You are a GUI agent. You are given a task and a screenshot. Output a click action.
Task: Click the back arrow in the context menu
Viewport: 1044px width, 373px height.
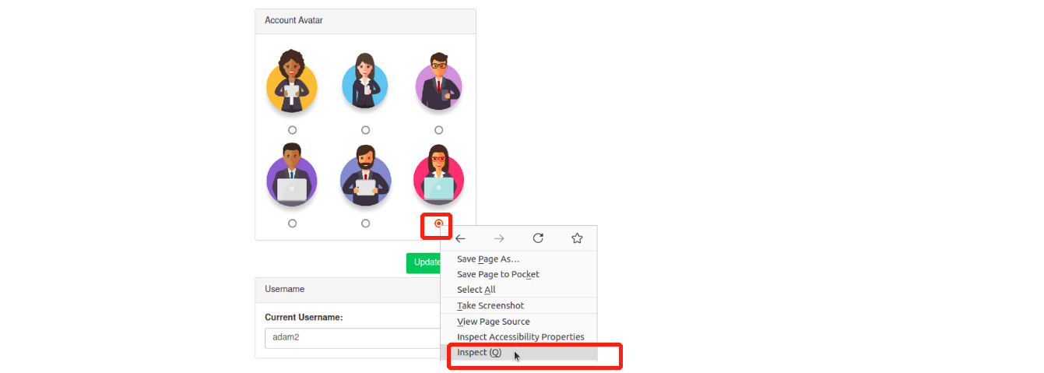[461, 238]
